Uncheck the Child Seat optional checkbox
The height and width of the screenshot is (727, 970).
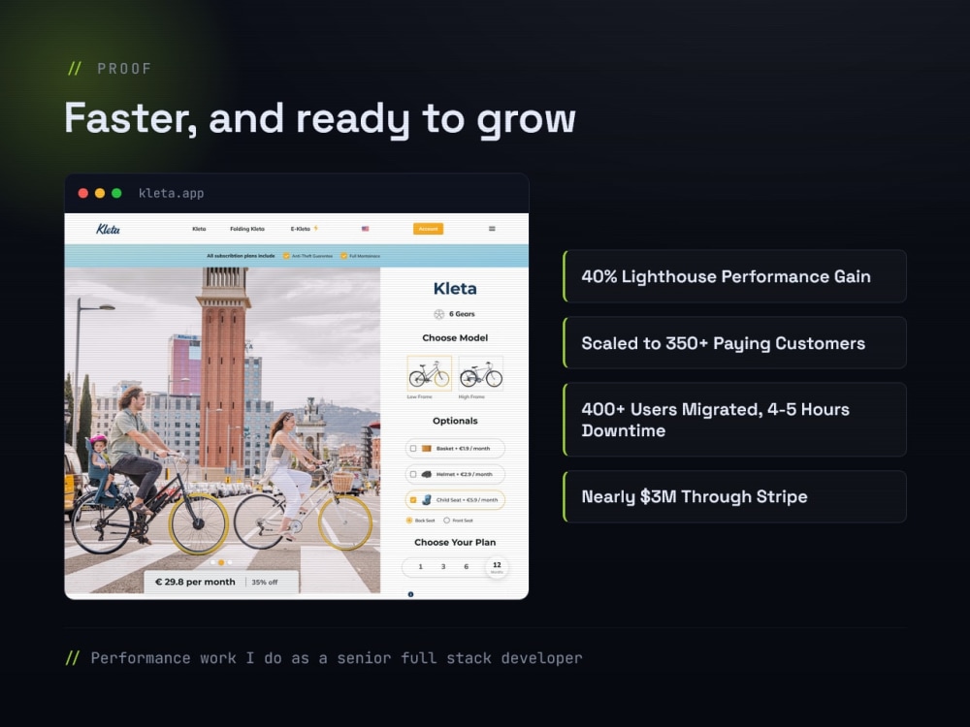pos(413,500)
